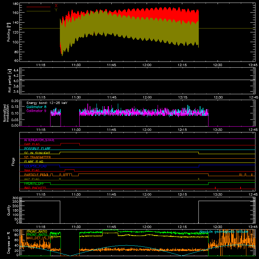Select the BAD_PACKETS flag label

(35, 188)
